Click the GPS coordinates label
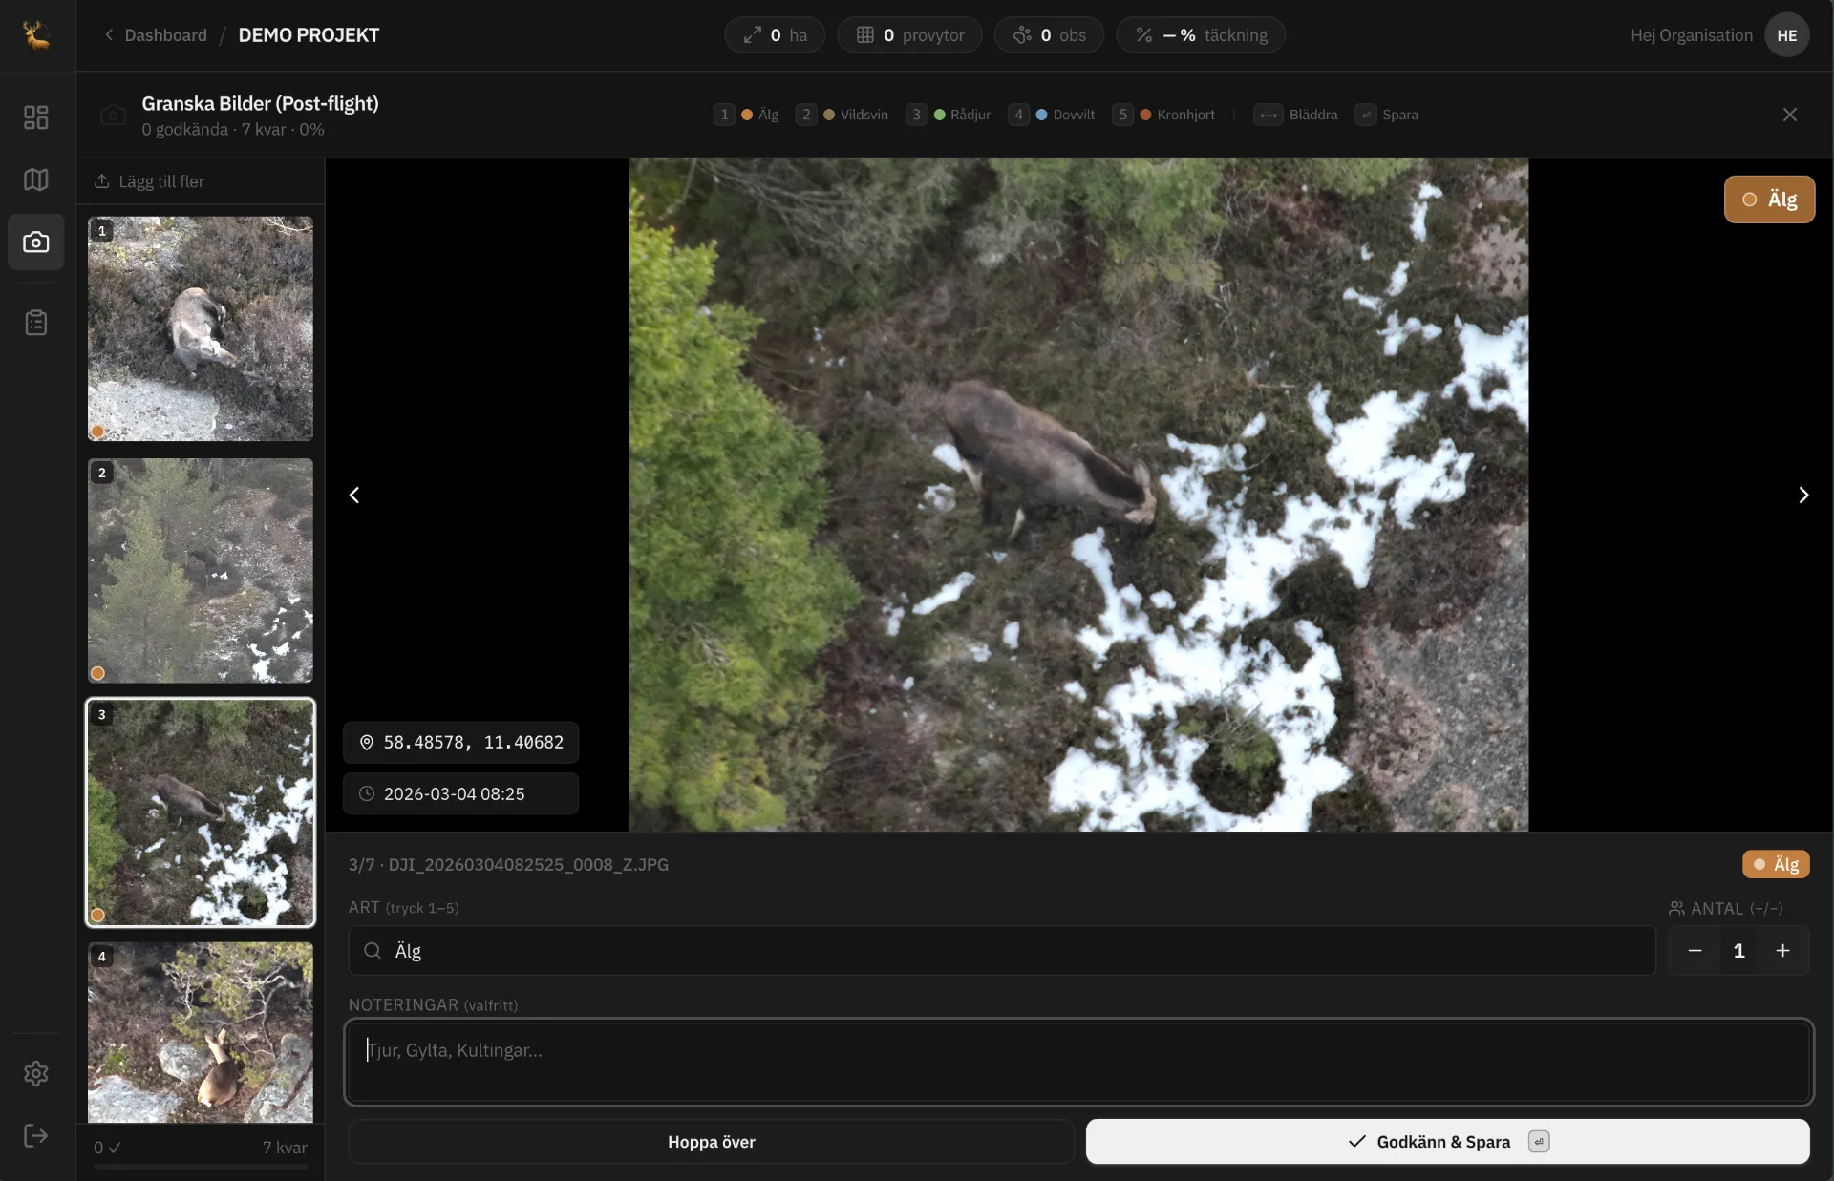Image resolution: width=1834 pixels, height=1181 pixels. 461,743
